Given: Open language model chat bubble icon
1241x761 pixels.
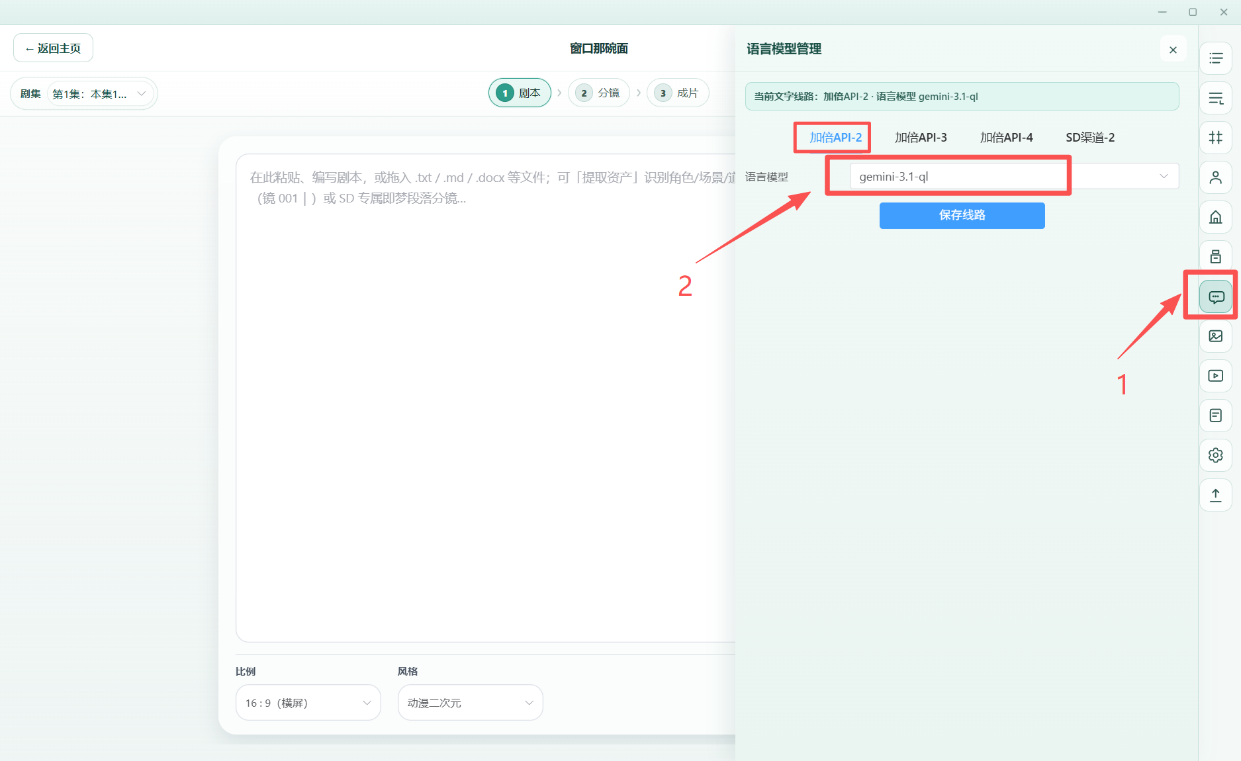Looking at the screenshot, I should click(1216, 296).
